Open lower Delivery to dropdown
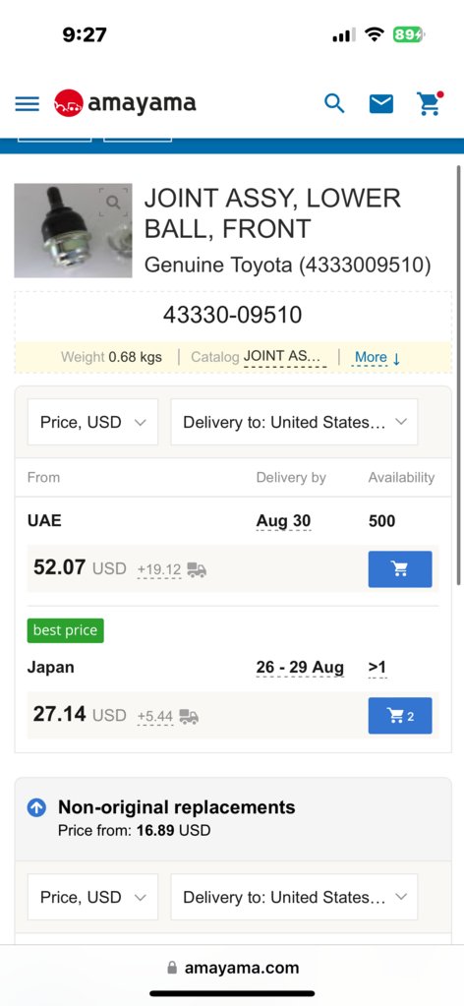This screenshot has width=464, height=1006. click(294, 897)
